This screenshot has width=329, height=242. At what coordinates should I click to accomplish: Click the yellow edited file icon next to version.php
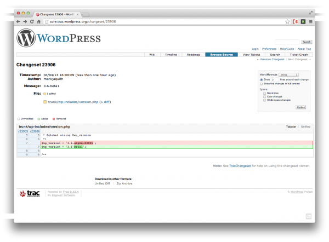(45, 102)
